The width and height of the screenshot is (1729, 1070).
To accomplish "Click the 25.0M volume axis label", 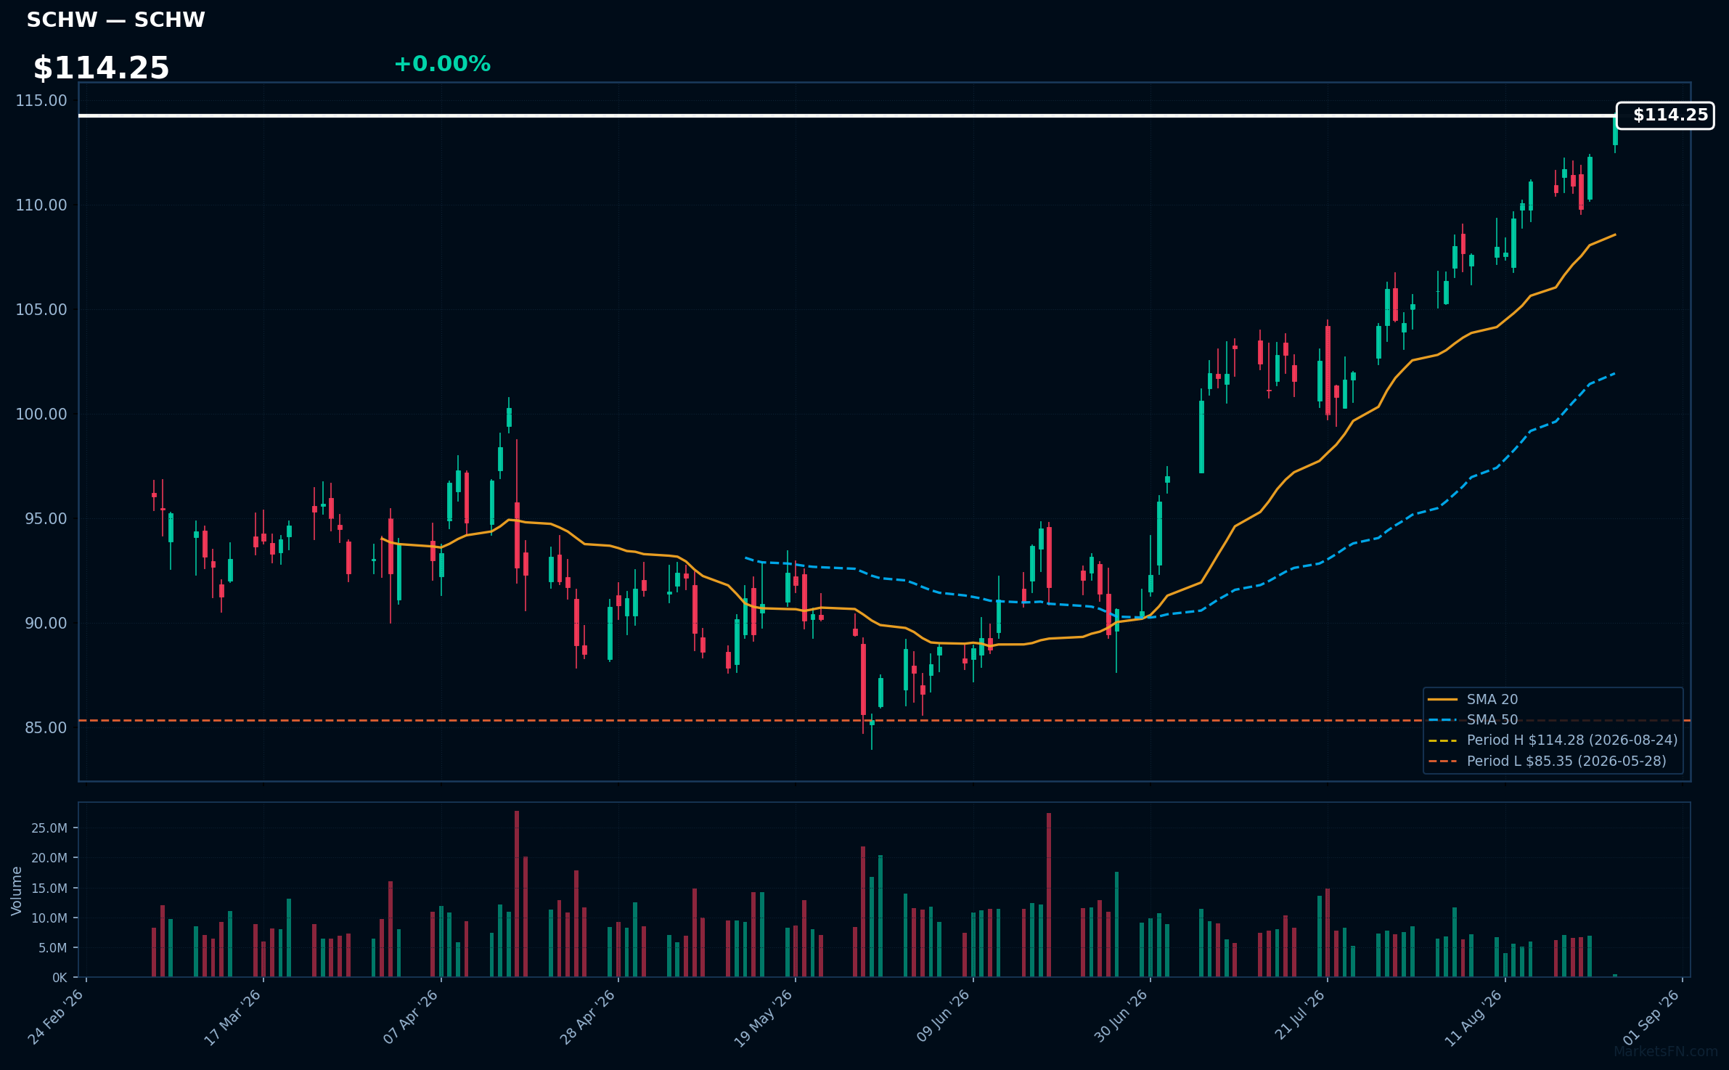I will [49, 828].
